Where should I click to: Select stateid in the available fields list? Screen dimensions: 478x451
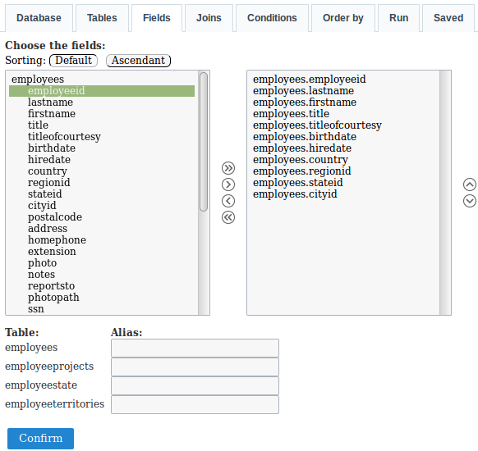(102, 194)
